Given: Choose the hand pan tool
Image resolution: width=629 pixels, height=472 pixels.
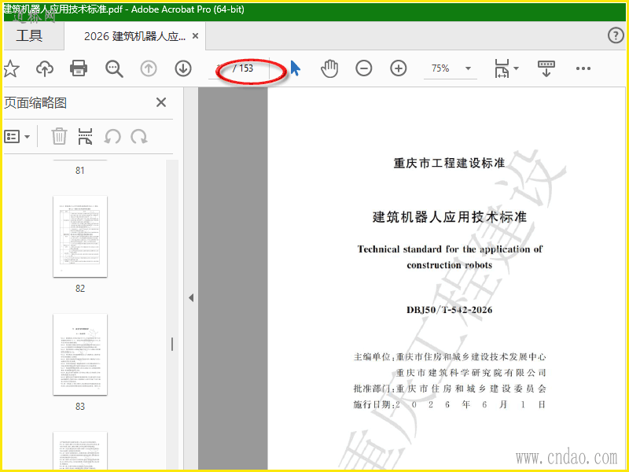Looking at the screenshot, I should 329,68.
